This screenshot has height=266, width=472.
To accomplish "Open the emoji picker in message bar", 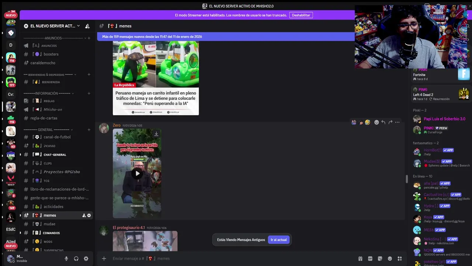I will pyautogui.click(x=390, y=259).
